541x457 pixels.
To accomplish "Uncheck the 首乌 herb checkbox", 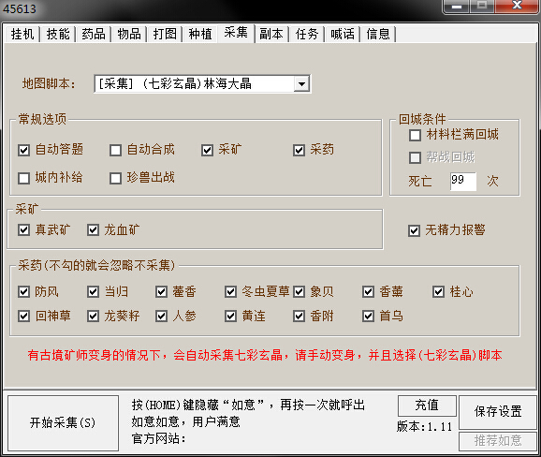I will pyautogui.click(x=369, y=317).
